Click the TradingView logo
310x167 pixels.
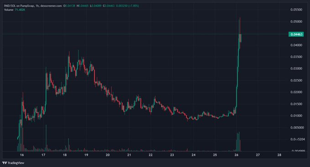13,163
